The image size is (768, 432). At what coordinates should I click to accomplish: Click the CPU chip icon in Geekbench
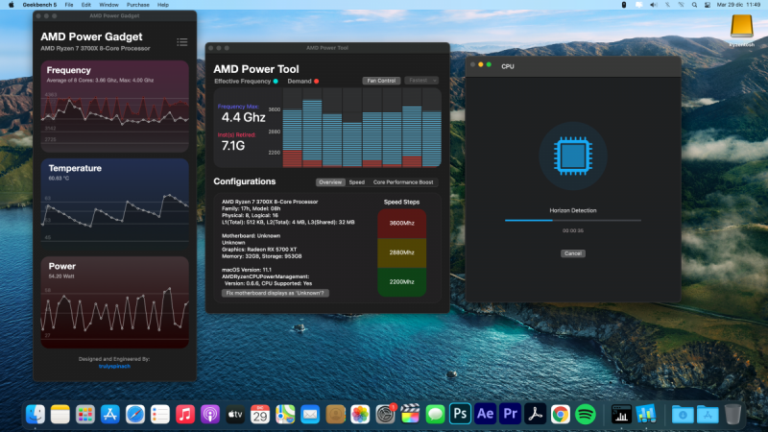[573, 156]
